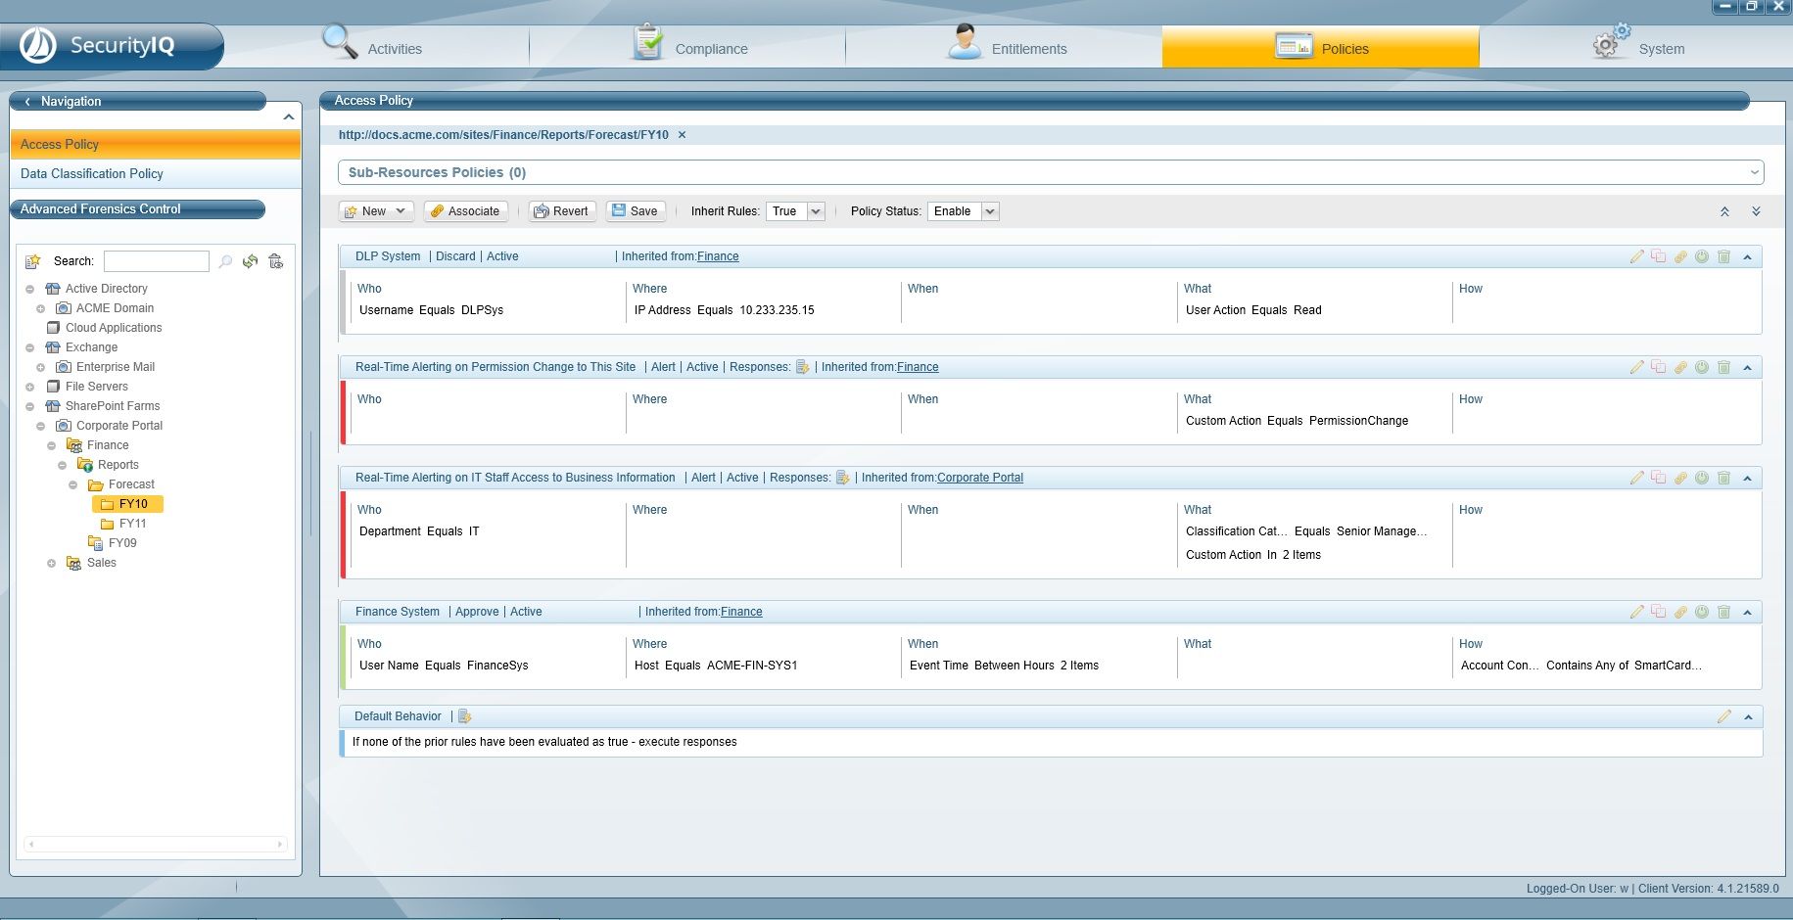This screenshot has width=1793, height=920.
Task: Toggle power state of DLP System rule
Action: tap(1702, 256)
